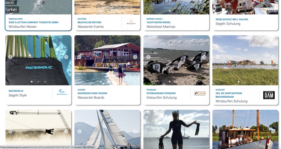Select first carousel dot on Kiteboarding Fehmarn image
The height and width of the screenshot is (149, 281).
[x=170, y=82]
